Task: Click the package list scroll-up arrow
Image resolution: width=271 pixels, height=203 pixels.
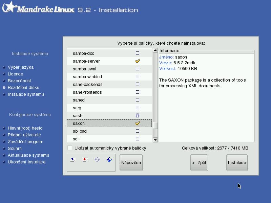Action: (155, 50)
